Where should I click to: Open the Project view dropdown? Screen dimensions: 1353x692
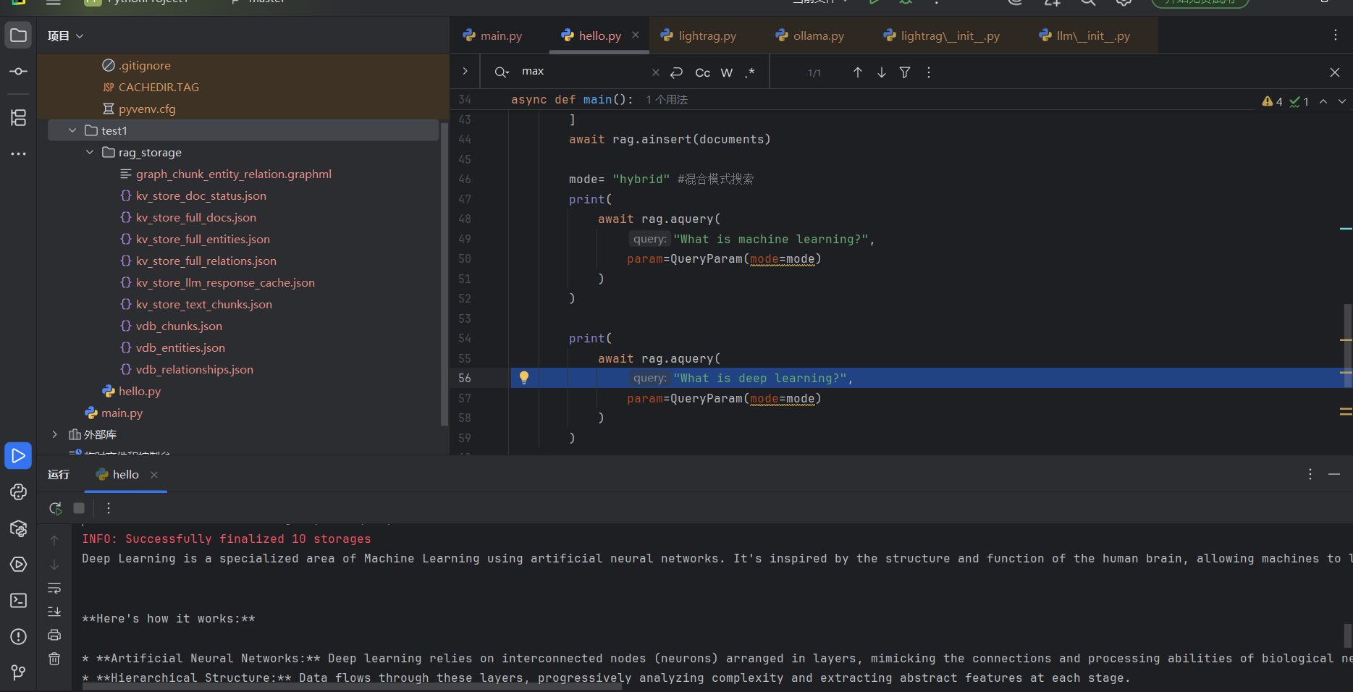(x=66, y=36)
